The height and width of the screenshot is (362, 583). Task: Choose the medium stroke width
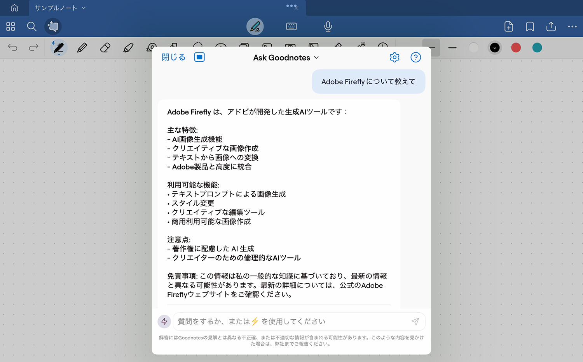pos(452,48)
